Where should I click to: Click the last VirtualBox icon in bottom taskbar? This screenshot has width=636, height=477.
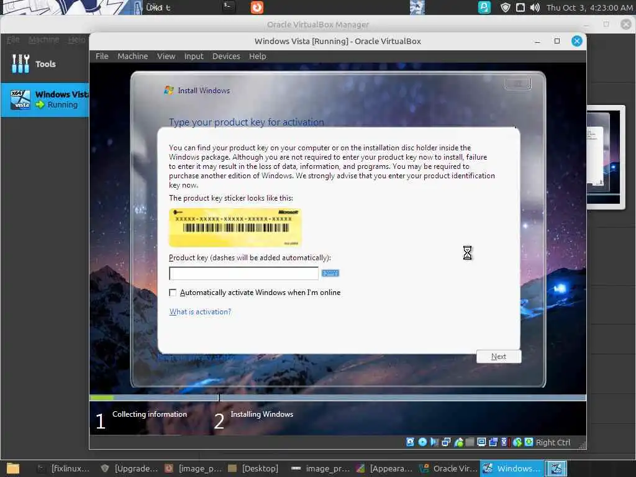[556, 468]
